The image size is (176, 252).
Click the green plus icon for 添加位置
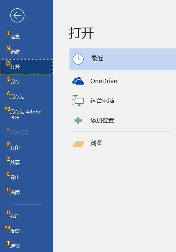(x=78, y=120)
